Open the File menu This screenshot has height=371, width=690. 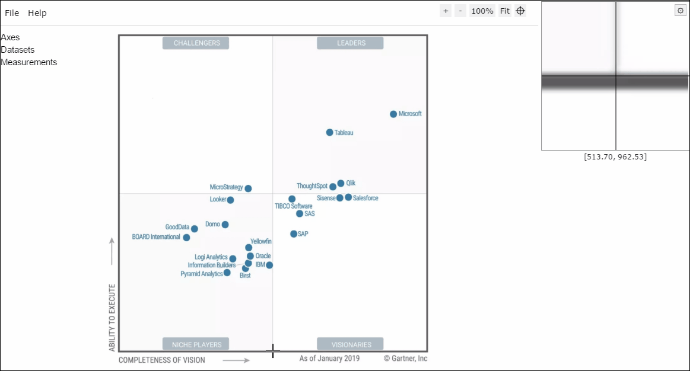point(12,13)
